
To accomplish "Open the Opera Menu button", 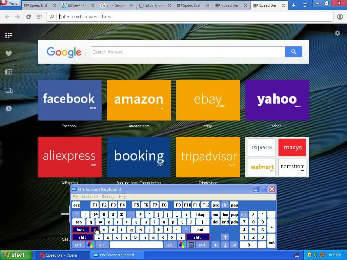I will [10, 3].
